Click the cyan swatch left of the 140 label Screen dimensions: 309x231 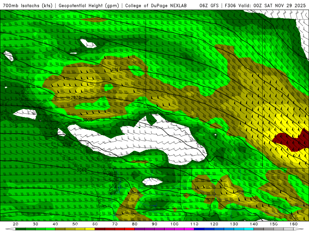pyautogui.click(x=249, y=229)
